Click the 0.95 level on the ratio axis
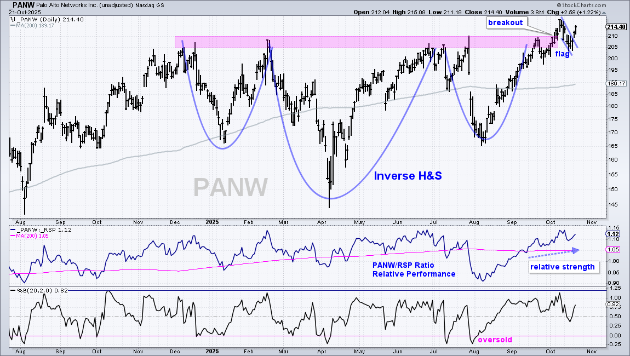Image resolution: width=630 pixels, height=356 pixels. pos(614,272)
